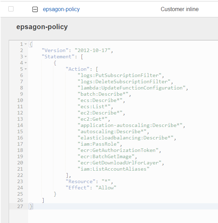Click "application-autoscaling:Describe*" on line 14
The height and width of the screenshot is (223, 218).
[130, 126]
